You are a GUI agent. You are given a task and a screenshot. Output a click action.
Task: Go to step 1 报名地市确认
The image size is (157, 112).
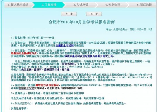click(x=18, y=5)
